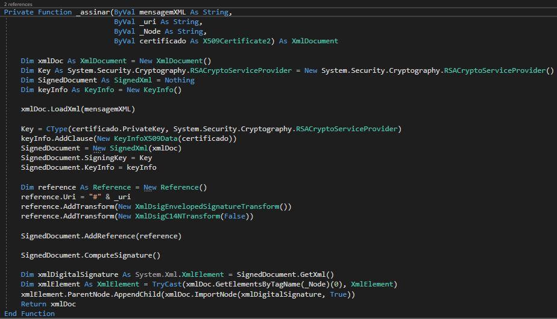Click the PrivateKey property
The width and height of the screenshot is (557, 319).
(x=143, y=129)
